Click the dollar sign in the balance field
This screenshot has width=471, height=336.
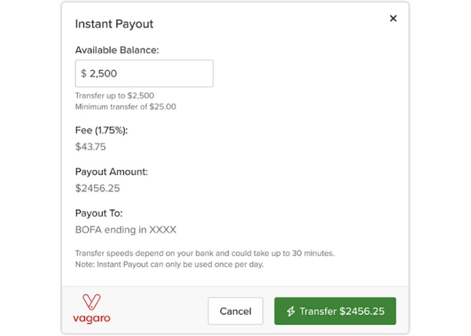click(83, 73)
